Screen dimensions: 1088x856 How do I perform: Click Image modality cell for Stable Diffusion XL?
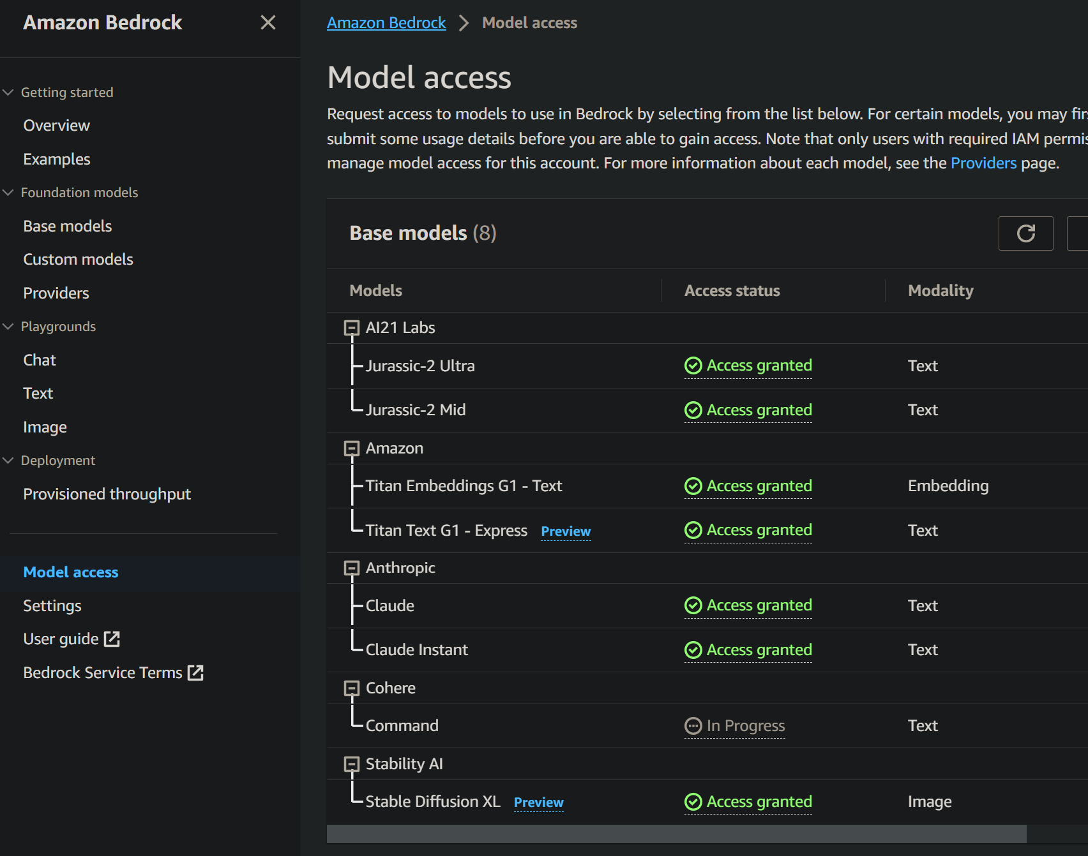[x=930, y=802]
